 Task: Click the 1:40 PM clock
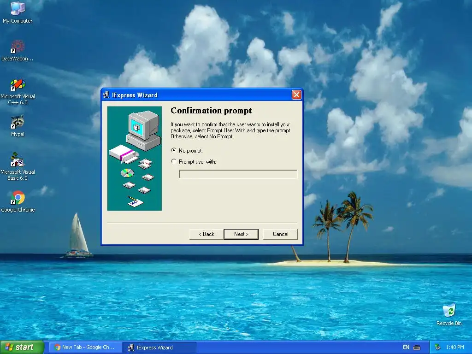455,347
